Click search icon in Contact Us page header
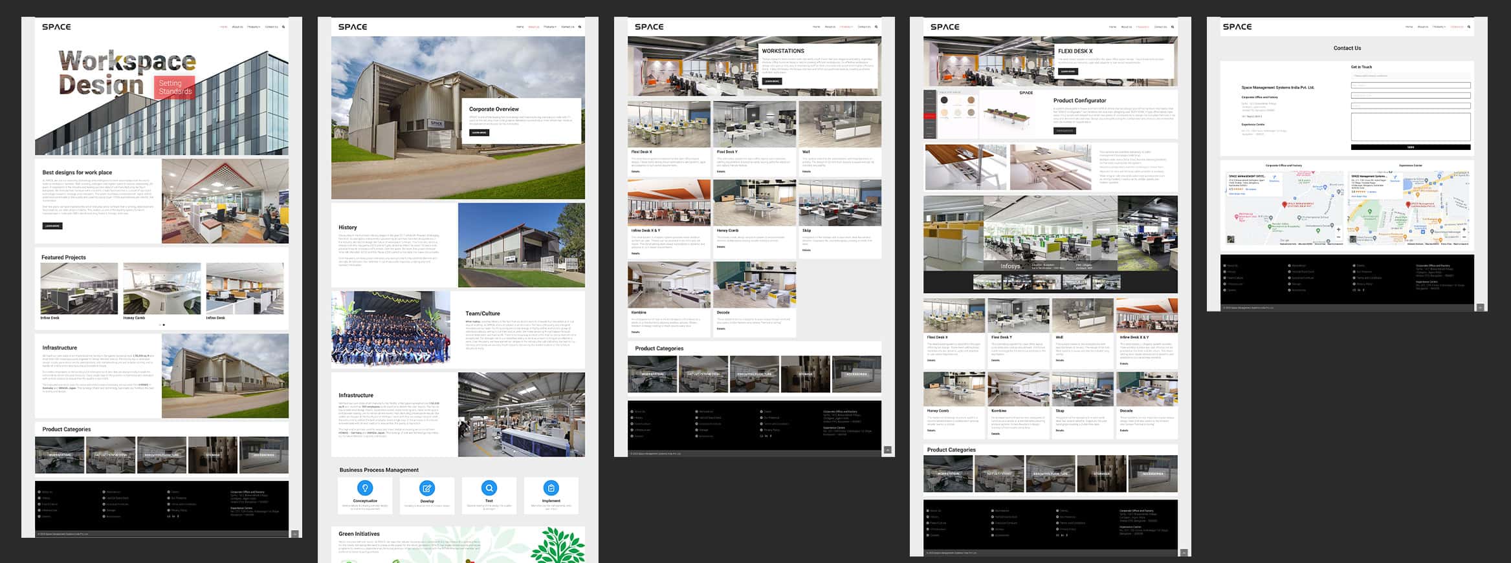1511x563 pixels. (x=1469, y=27)
